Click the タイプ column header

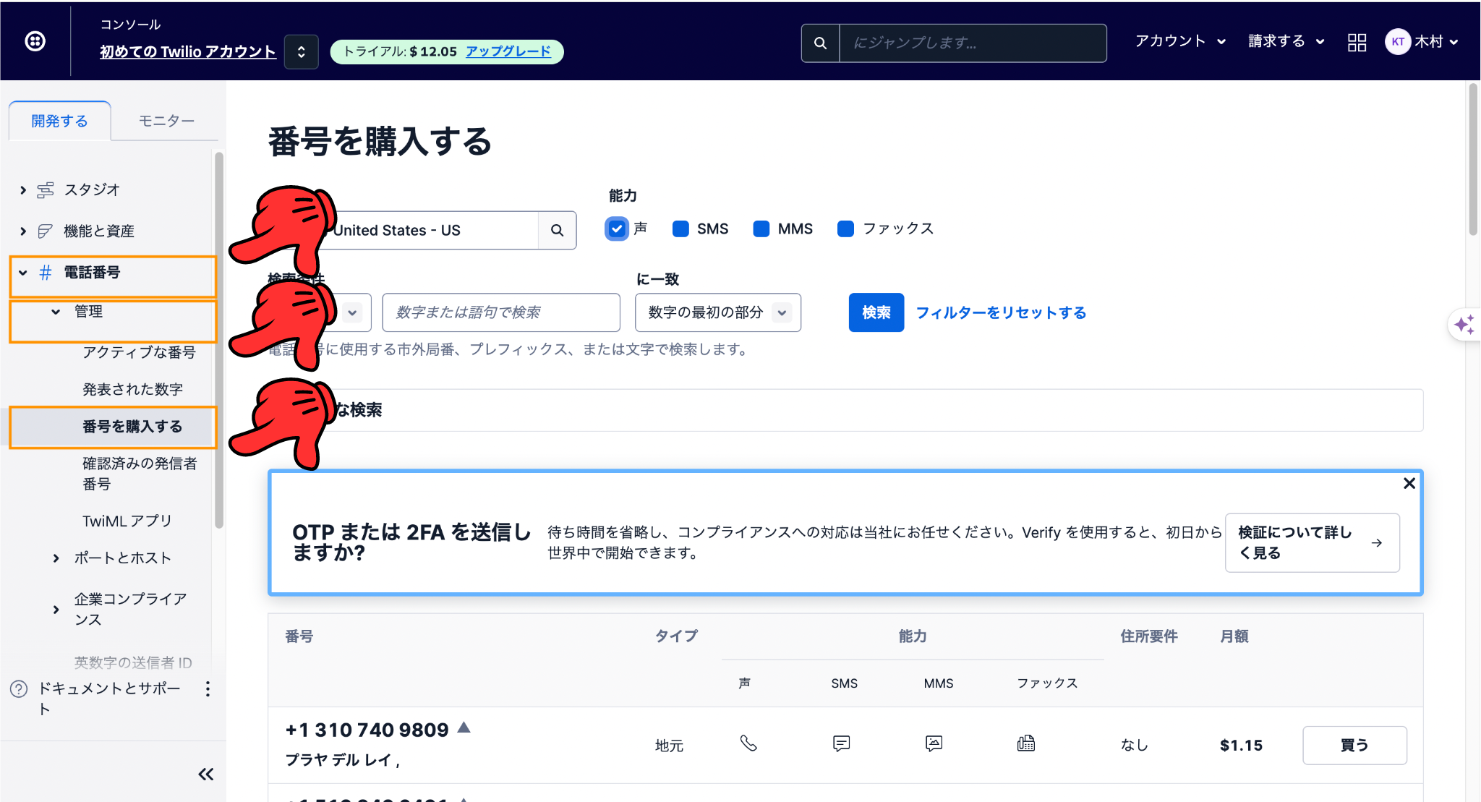coord(677,636)
